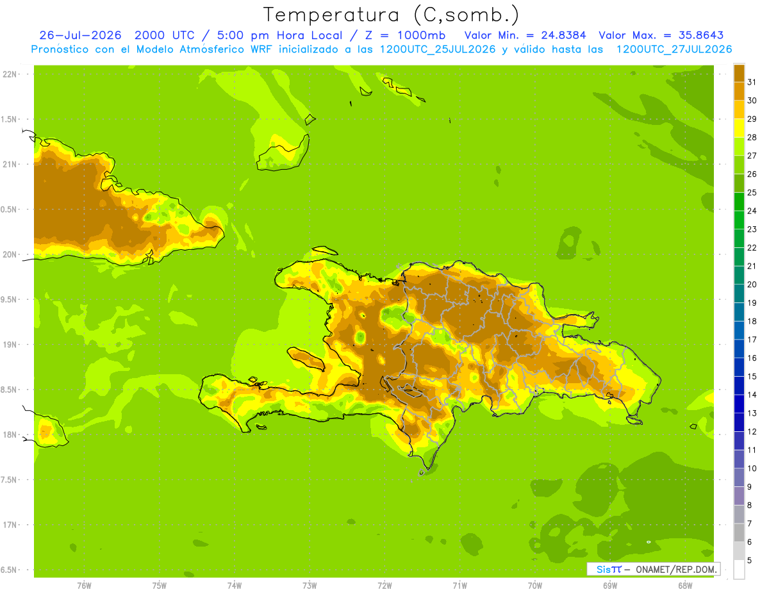This screenshot has width=769, height=594.
Task: Click the colorbar label "31"
Action: (x=752, y=82)
